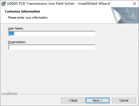Focus the User Name text field
Viewport: 139px width, 106px height.
(52, 34)
